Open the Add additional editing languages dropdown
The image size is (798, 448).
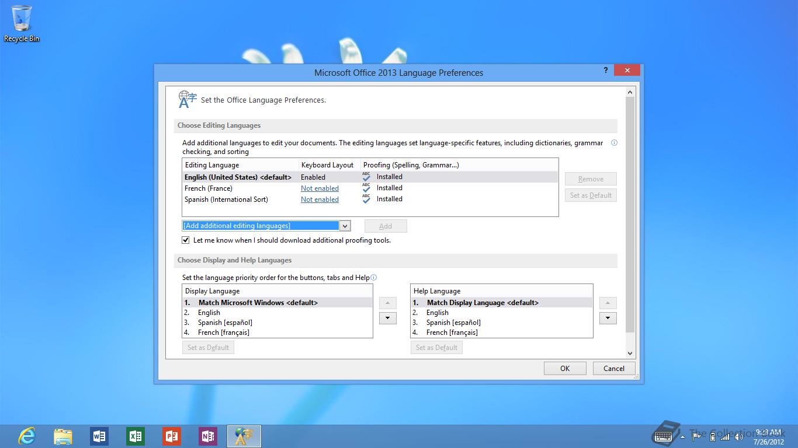click(345, 226)
